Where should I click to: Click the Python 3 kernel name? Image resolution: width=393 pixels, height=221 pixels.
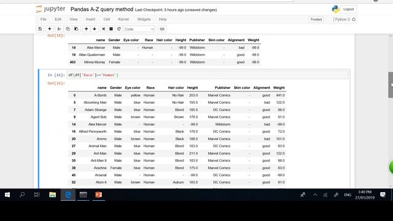point(342,20)
